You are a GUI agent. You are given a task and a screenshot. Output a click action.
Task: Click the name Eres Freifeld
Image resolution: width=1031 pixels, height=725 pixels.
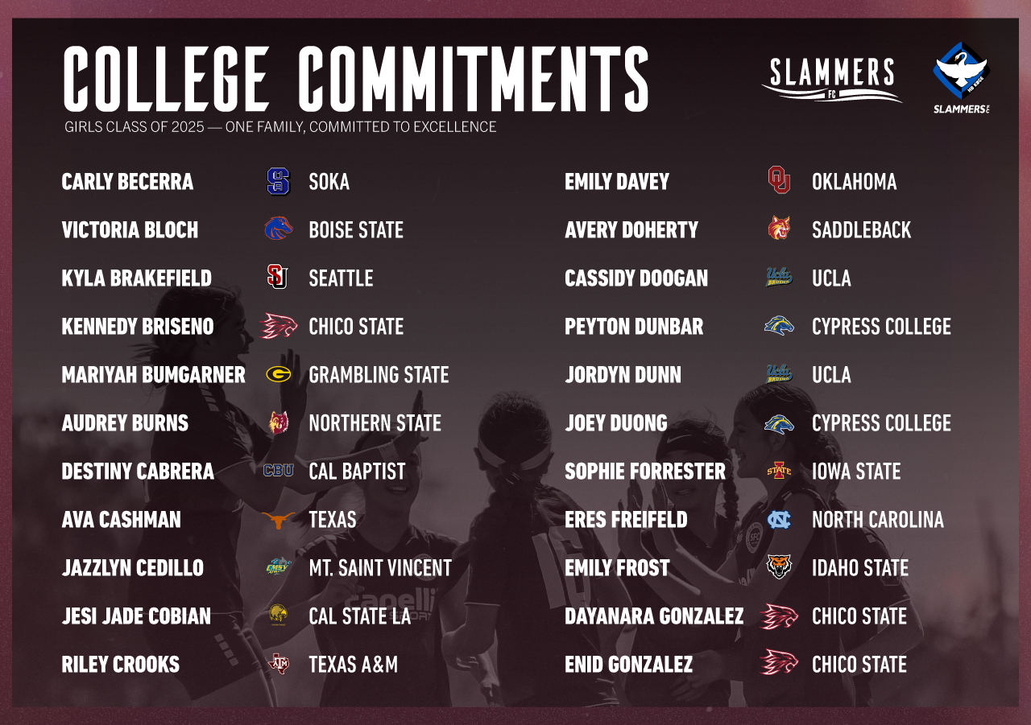(x=626, y=520)
